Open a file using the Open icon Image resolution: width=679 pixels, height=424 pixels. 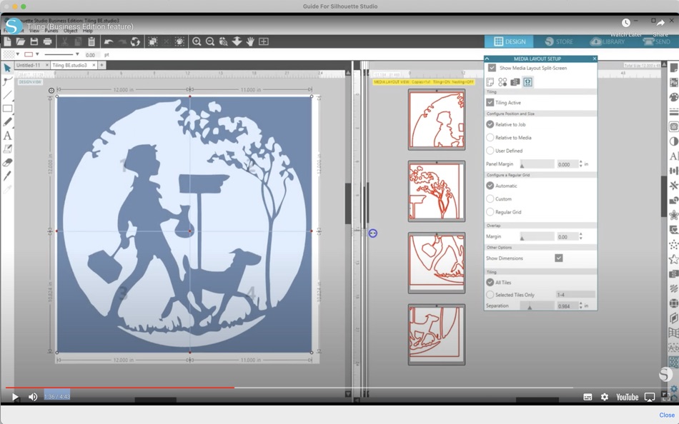(21, 41)
